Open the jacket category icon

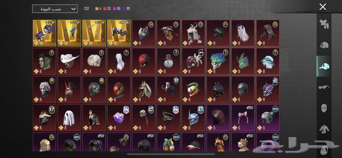[x=324, y=129]
